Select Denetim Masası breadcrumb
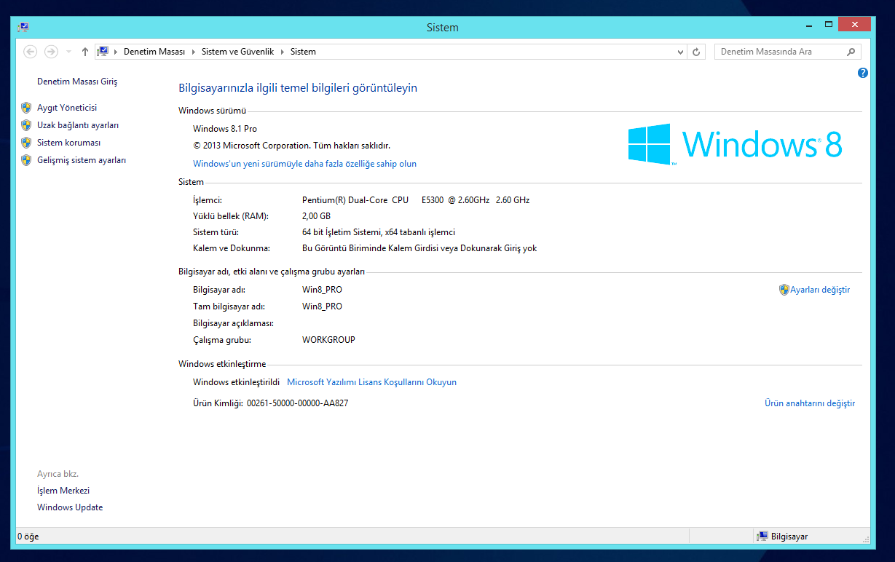Screen dimensions: 895x562 (x=154, y=52)
